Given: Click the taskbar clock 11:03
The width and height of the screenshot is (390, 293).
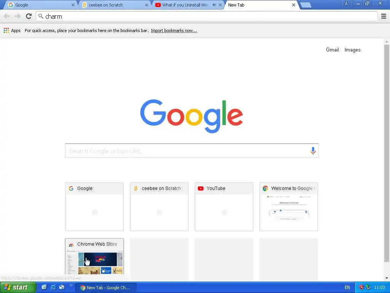Looking at the screenshot, I should coord(379,288).
